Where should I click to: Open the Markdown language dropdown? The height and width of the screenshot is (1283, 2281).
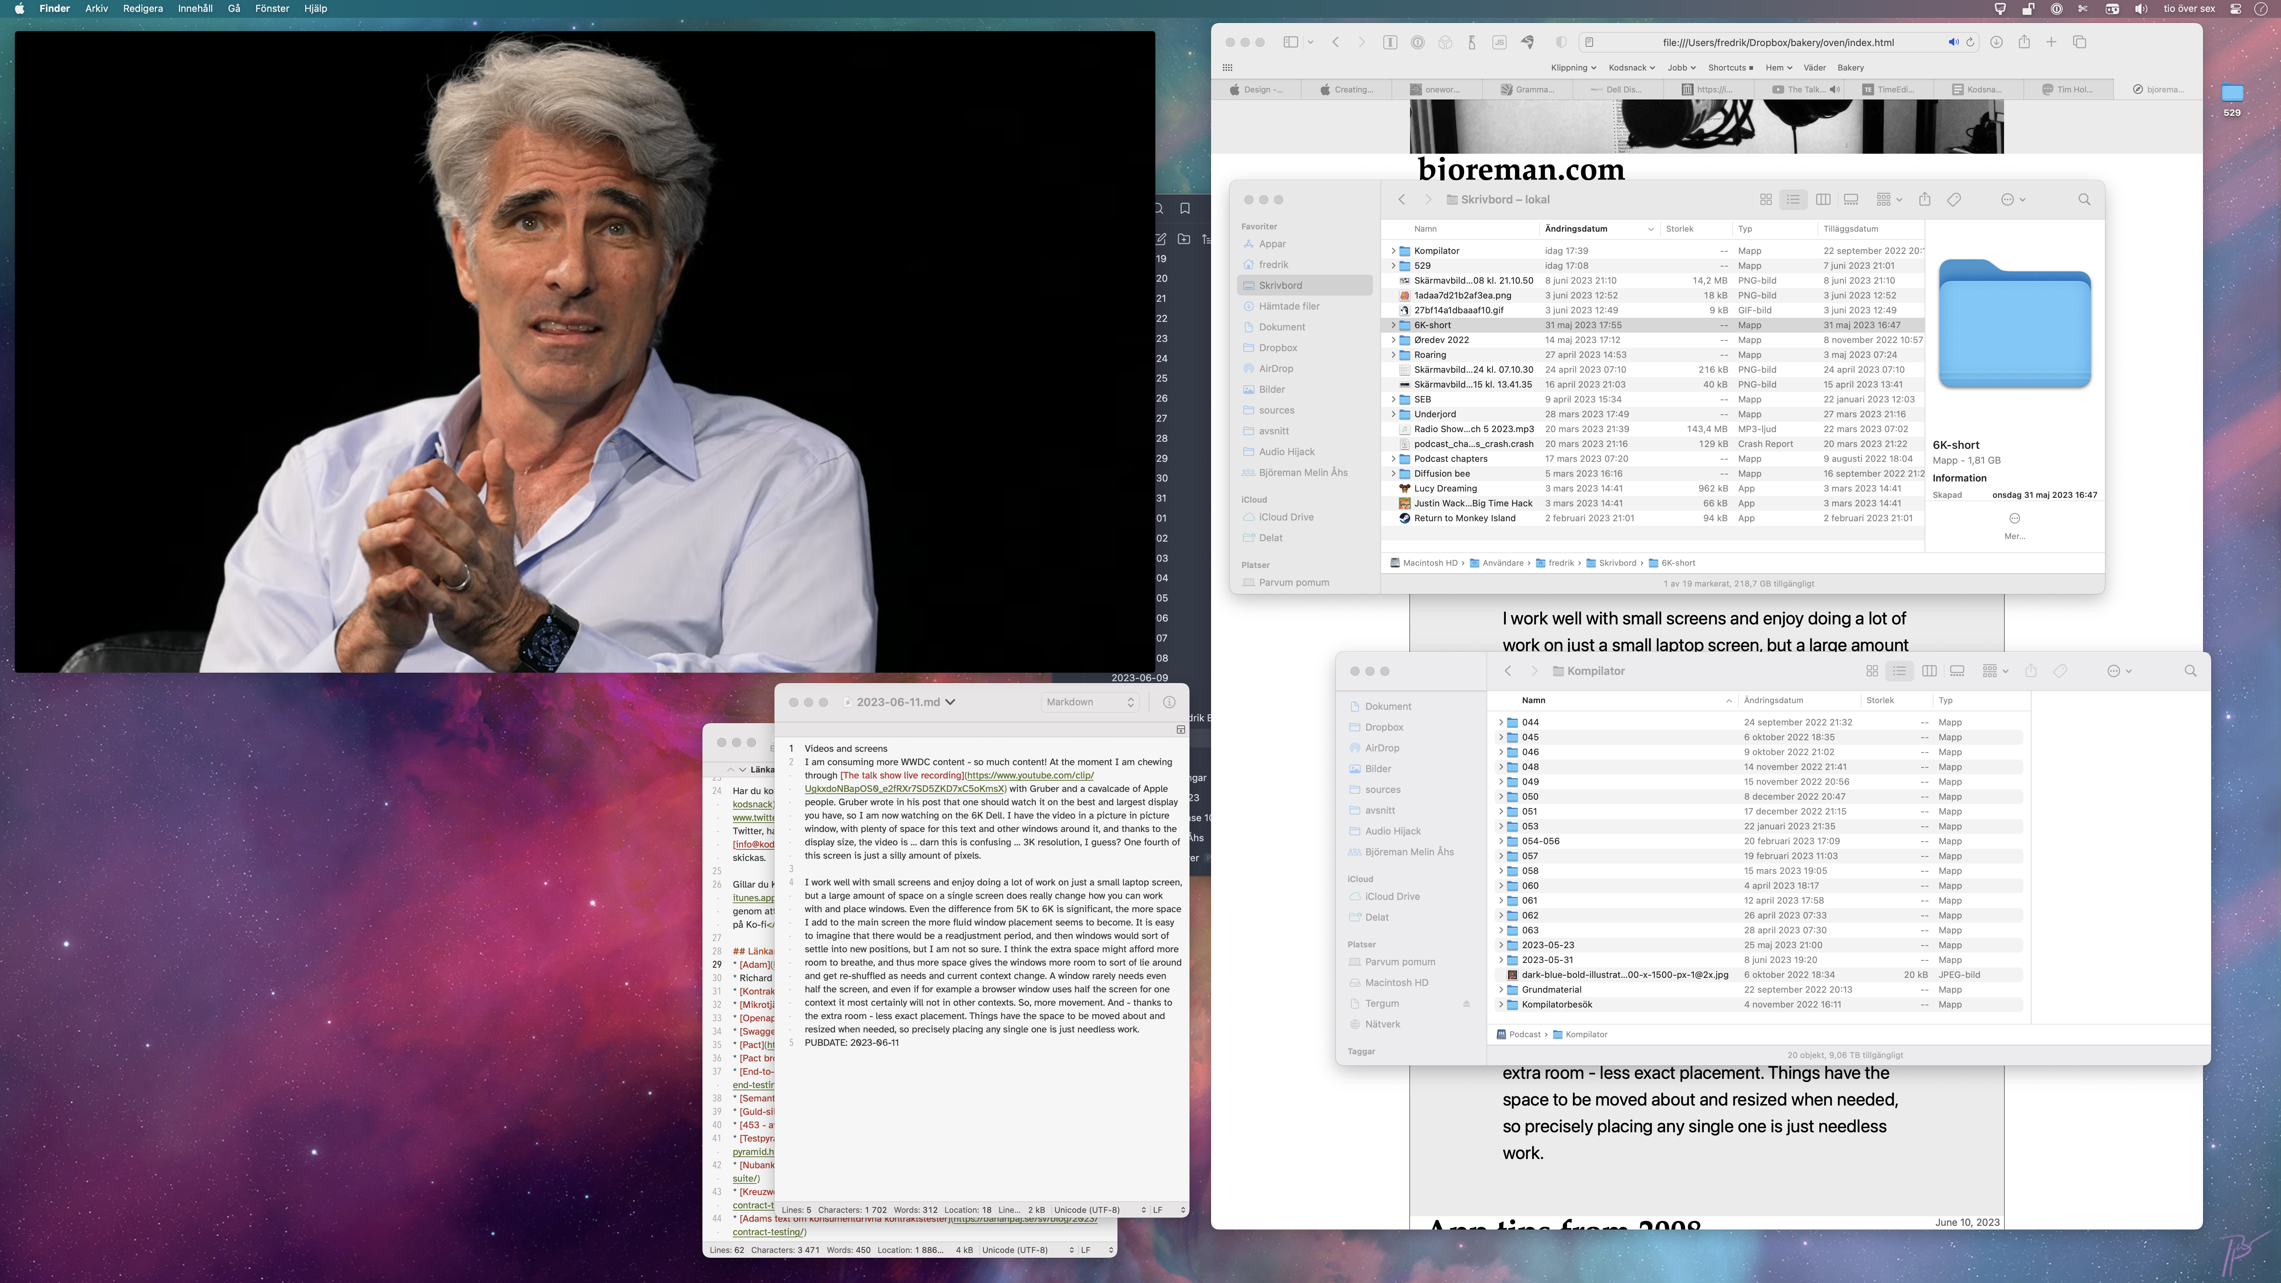pyautogui.click(x=1090, y=702)
